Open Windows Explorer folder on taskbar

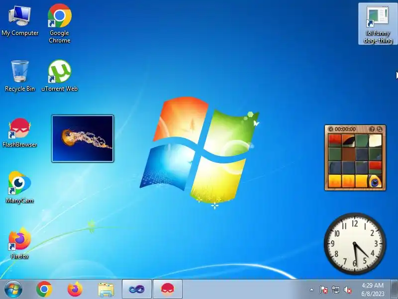point(106,290)
